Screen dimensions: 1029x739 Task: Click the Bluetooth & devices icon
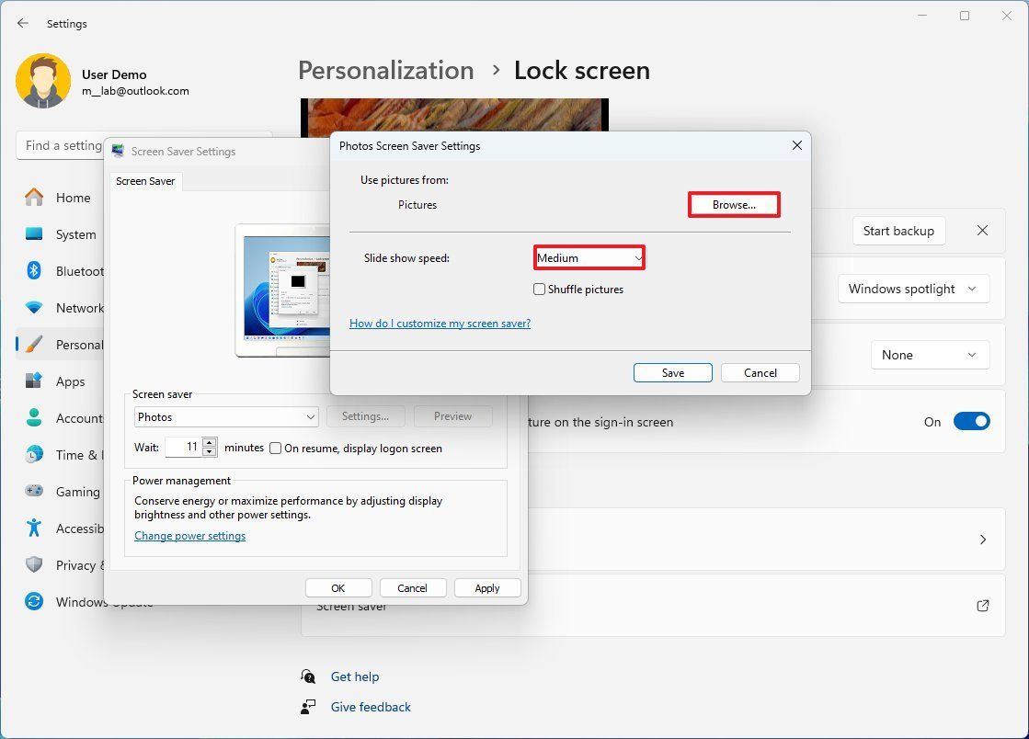click(33, 271)
